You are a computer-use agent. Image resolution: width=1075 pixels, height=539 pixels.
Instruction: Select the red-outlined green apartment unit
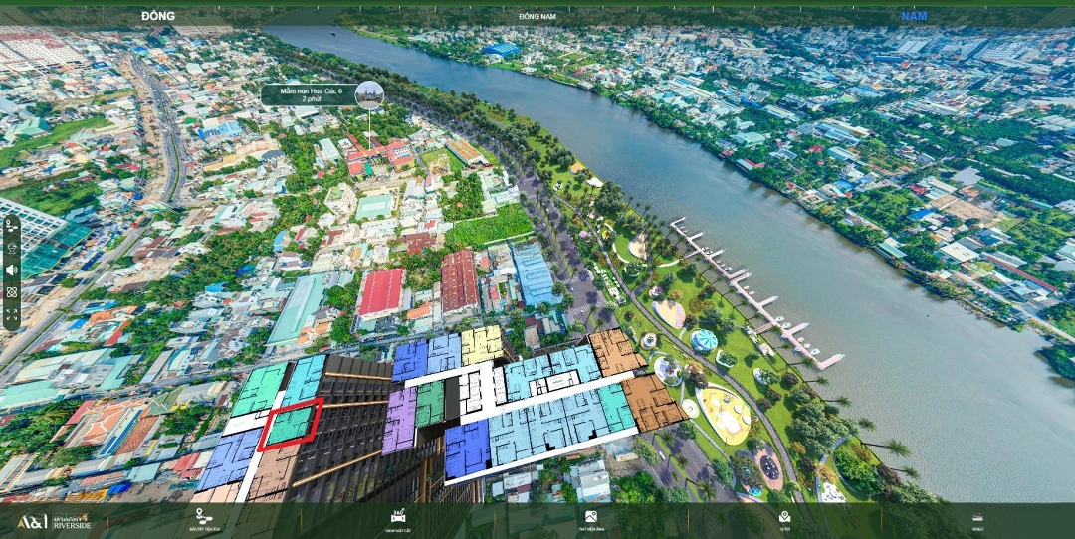coord(291,426)
